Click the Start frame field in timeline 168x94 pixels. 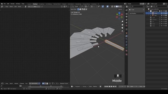point(134,86)
